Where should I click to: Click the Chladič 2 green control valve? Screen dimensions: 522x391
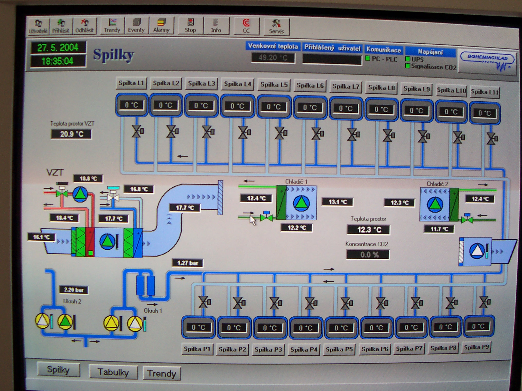pyautogui.click(x=467, y=219)
